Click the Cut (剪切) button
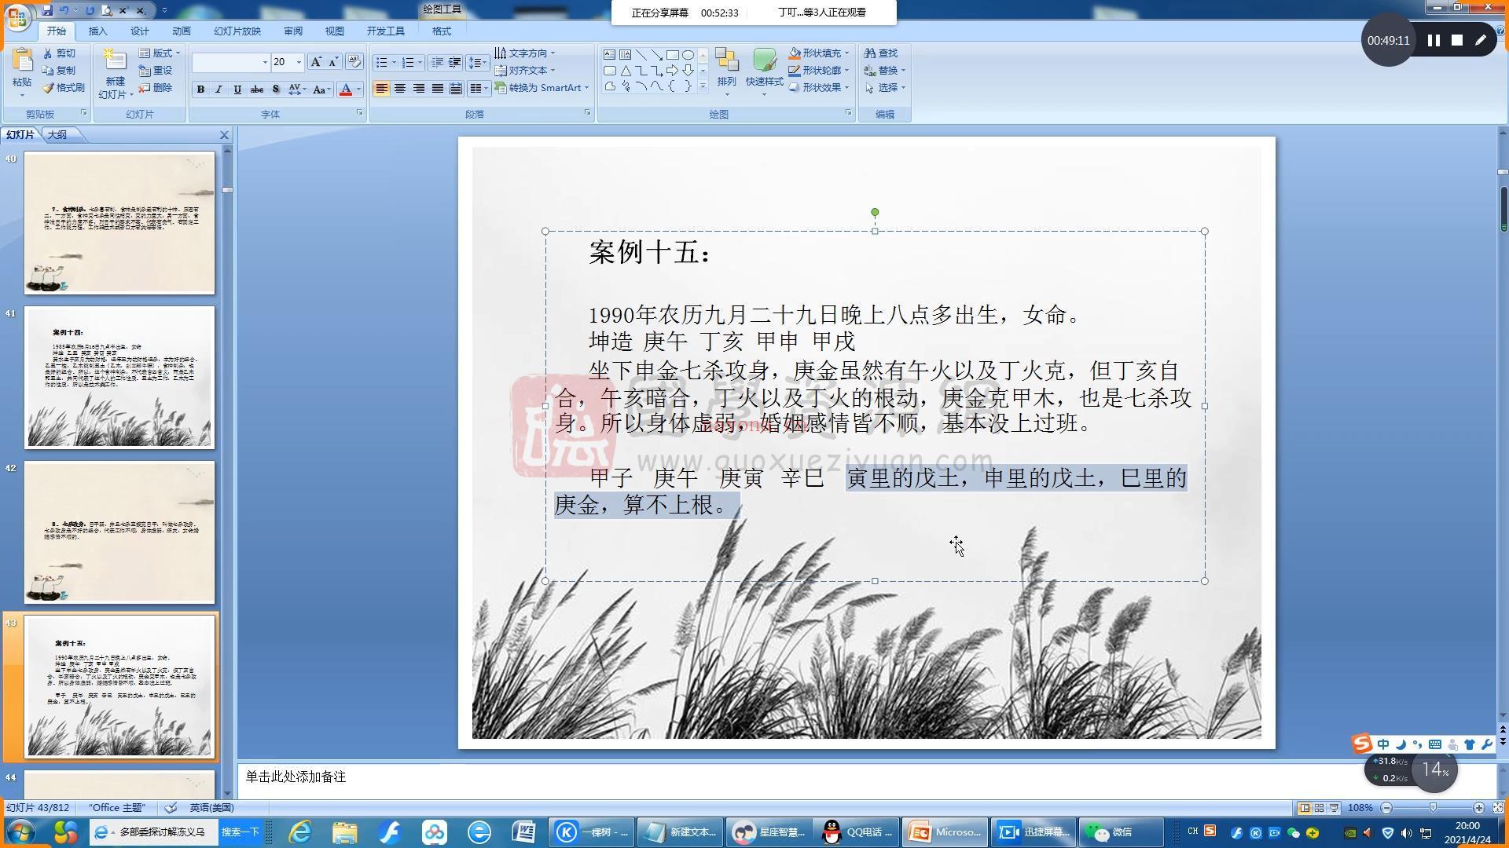 coord(60,53)
